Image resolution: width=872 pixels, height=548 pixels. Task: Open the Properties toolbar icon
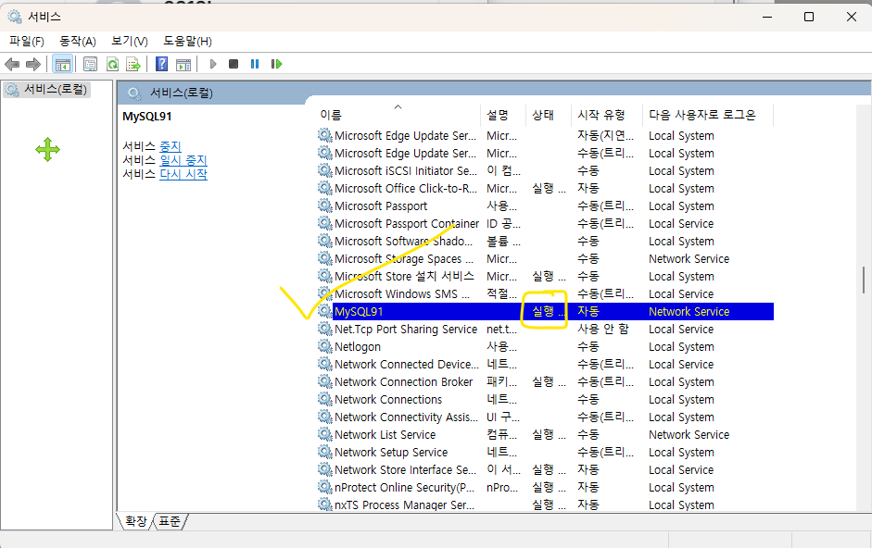[x=90, y=65]
